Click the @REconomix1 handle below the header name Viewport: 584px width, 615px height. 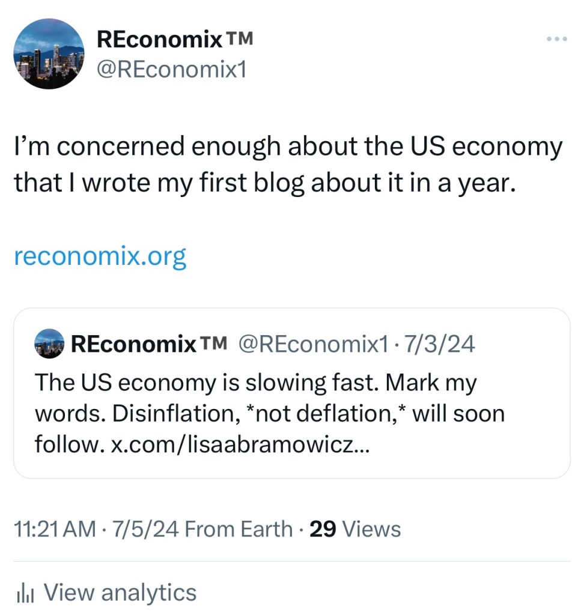pos(171,70)
